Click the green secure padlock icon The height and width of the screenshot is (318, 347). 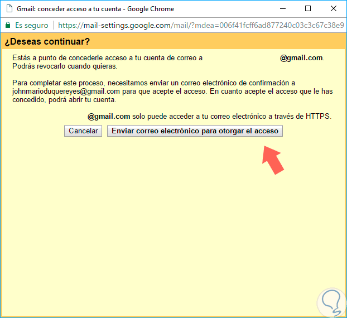[8, 25]
